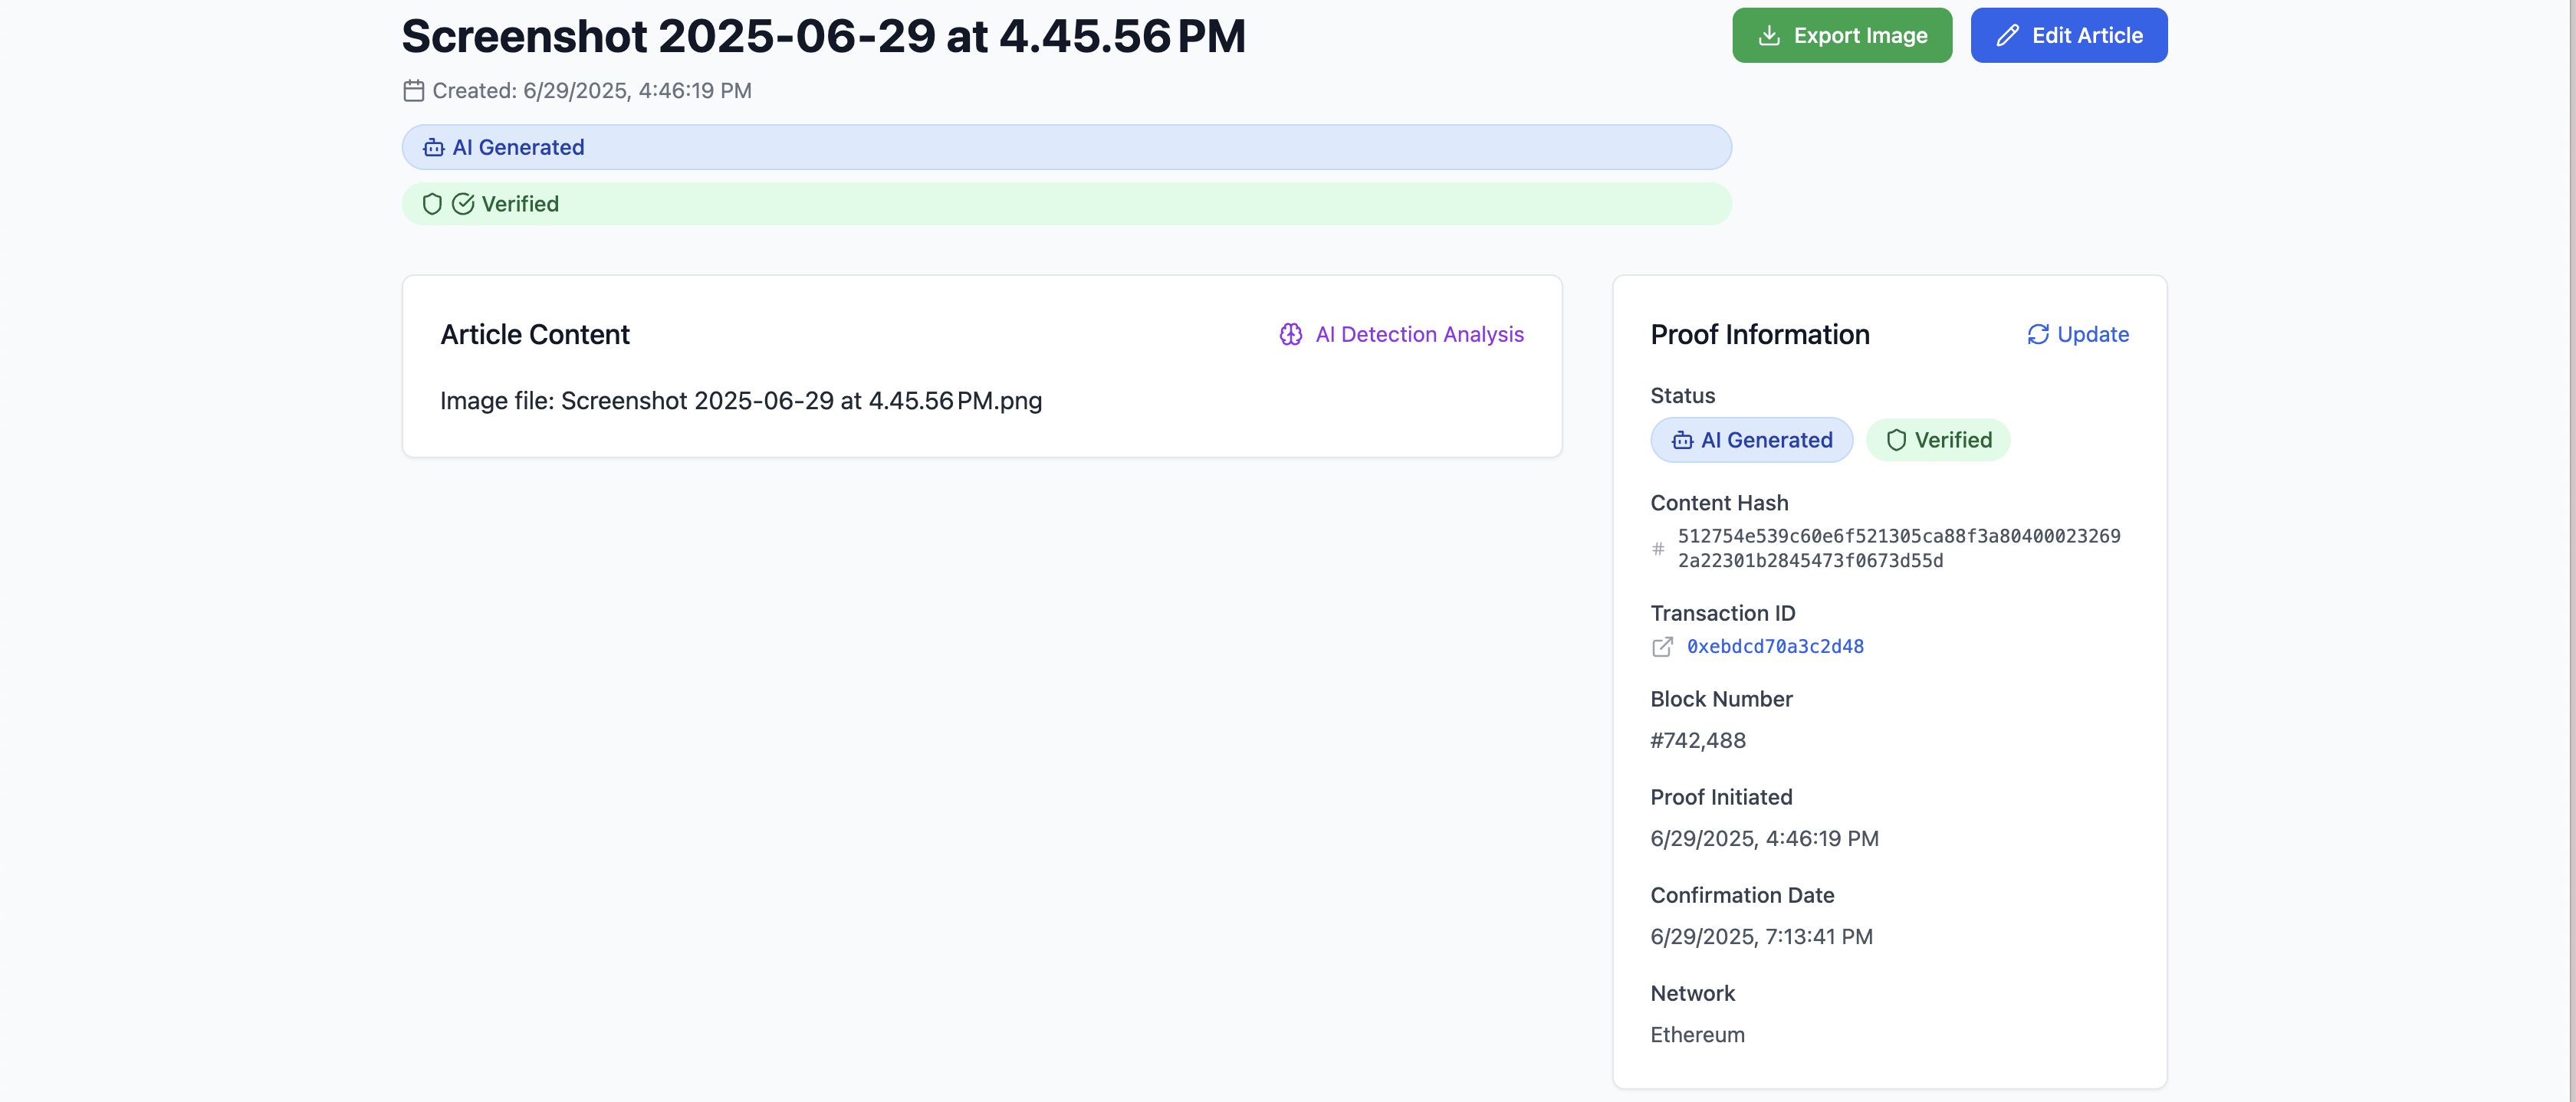Click the AI Generated status badge
Viewport: 2576px width, 1102px height.
[x=1751, y=440]
